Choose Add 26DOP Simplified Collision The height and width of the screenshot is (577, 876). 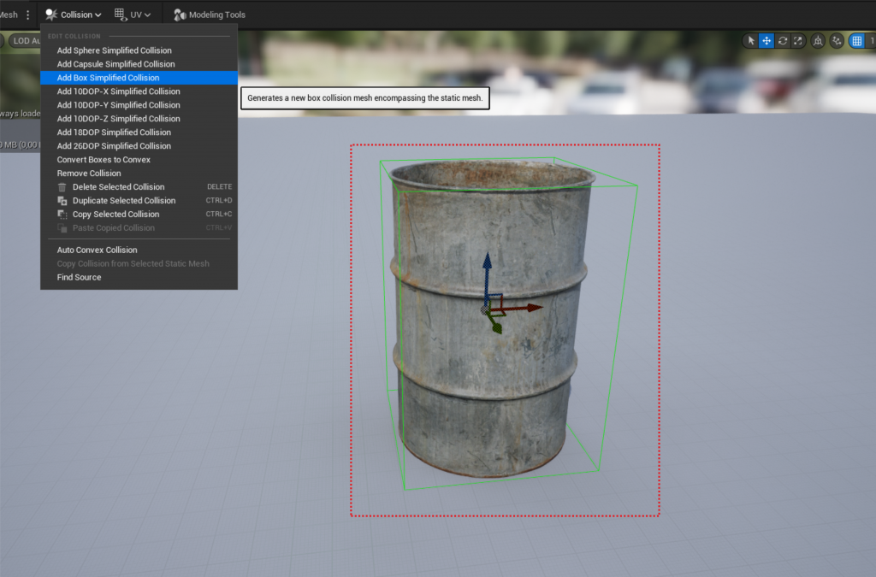(139, 146)
